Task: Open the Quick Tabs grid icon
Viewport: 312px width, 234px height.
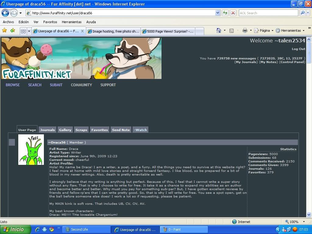Action: [x=23, y=31]
